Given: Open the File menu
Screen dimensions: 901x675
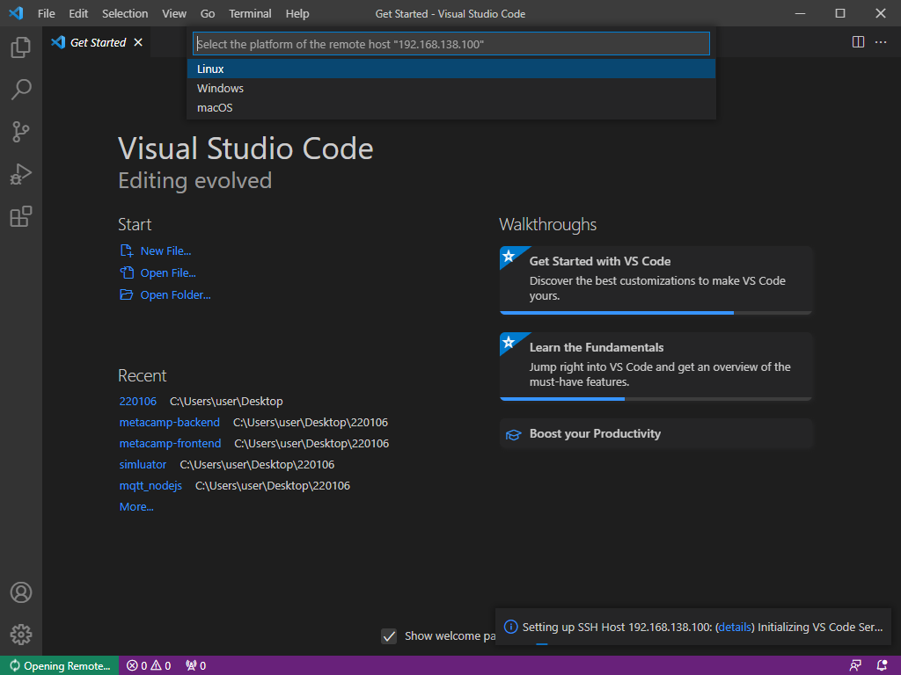Looking at the screenshot, I should (46, 13).
